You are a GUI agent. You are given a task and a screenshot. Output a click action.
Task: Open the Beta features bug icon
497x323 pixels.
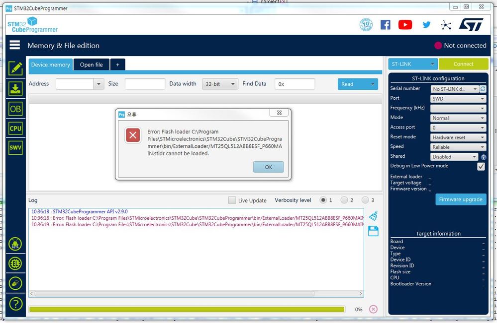(15, 244)
